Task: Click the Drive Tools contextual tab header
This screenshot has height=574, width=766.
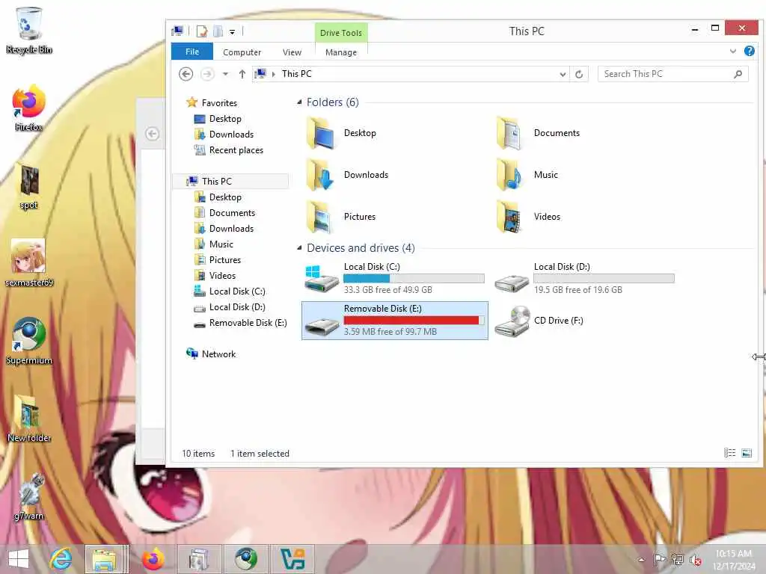Action: click(x=341, y=33)
